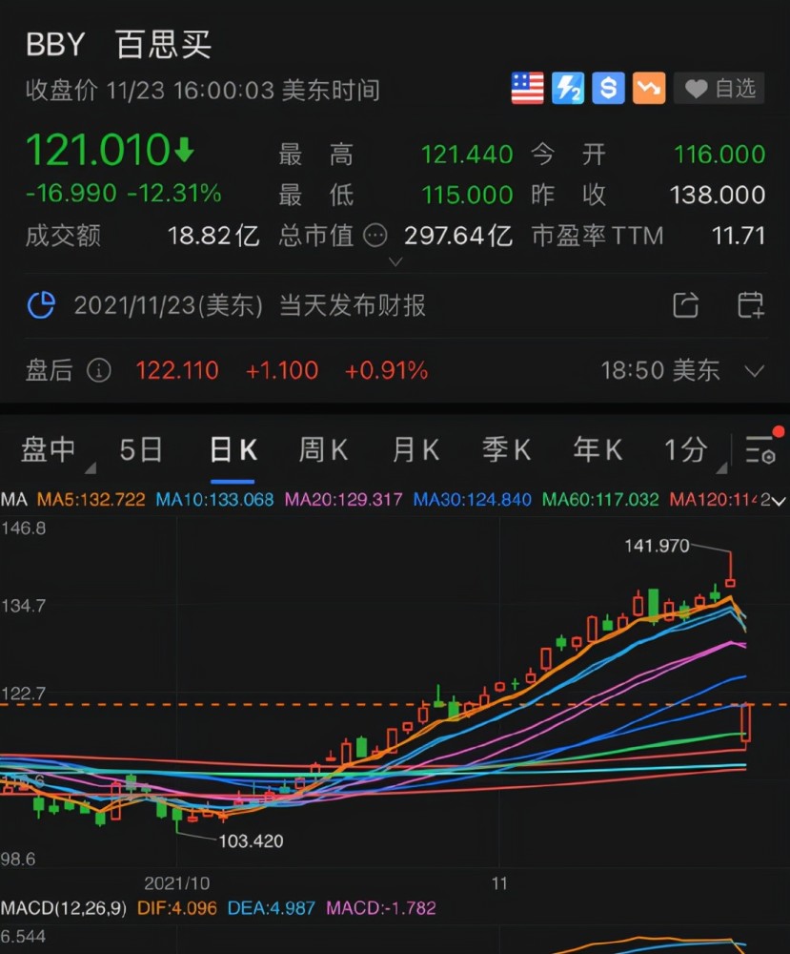The height and width of the screenshot is (954, 790).
Task: Tap the DEA:4.987 value
Action: [271, 908]
